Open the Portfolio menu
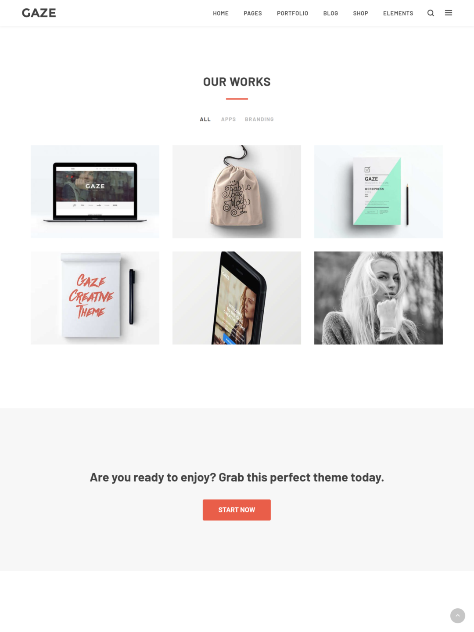The image size is (474, 632). coord(292,13)
